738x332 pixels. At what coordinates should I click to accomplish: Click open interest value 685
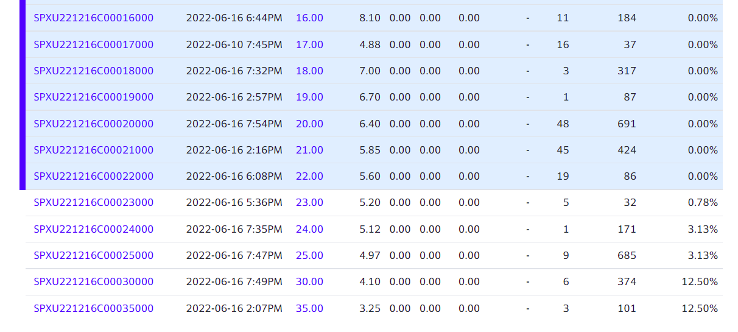point(627,255)
